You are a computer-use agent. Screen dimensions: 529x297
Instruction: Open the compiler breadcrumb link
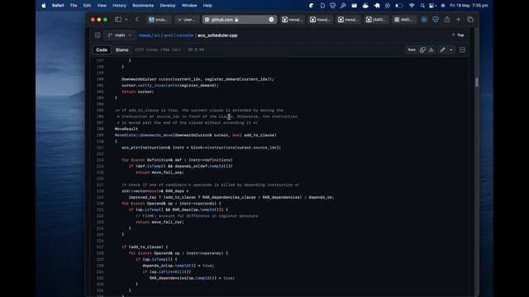(185, 35)
